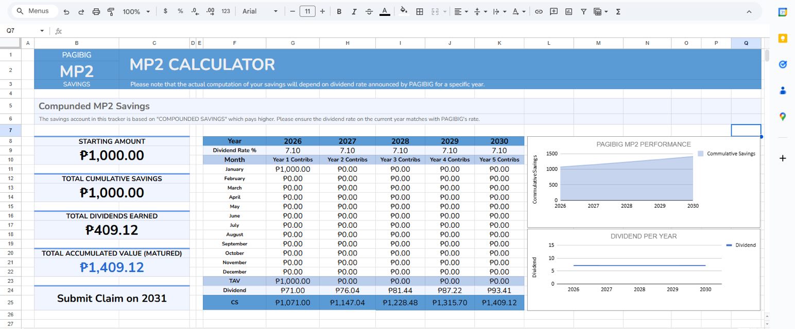The height and width of the screenshot is (329, 795).
Task: Open the cell borders tool
Action: (x=420, y=11)
